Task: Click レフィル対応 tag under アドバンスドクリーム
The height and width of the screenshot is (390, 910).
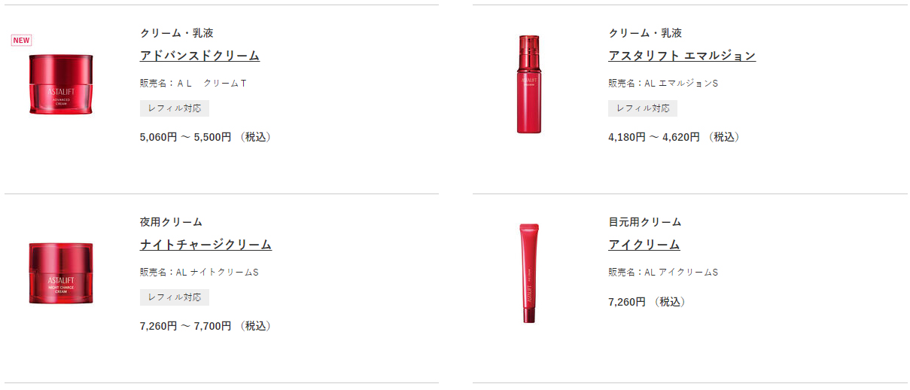Action: click(x=175, y=108)
